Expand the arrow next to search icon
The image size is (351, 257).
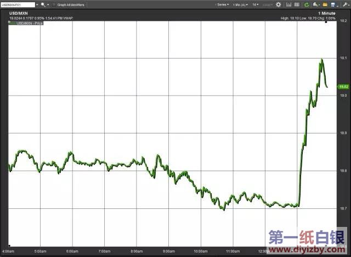click(x=48, y=4)
